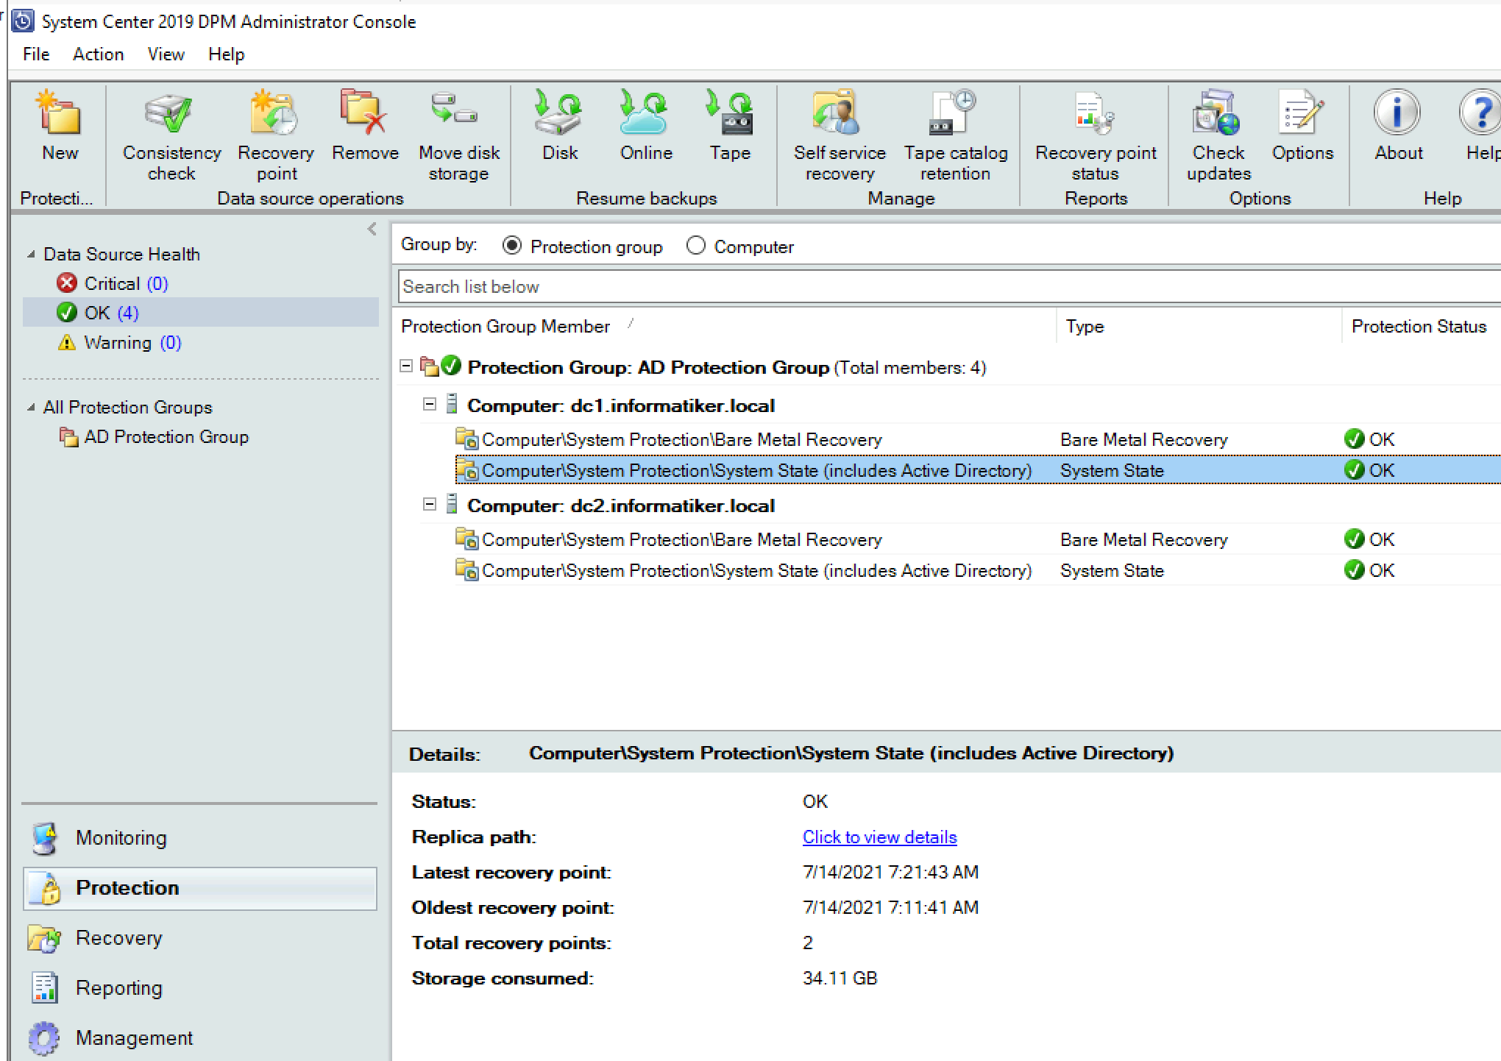The width and height of the screenshot is (1501, 1061).
Task: Open the Management workspace
Action: 199,1038
